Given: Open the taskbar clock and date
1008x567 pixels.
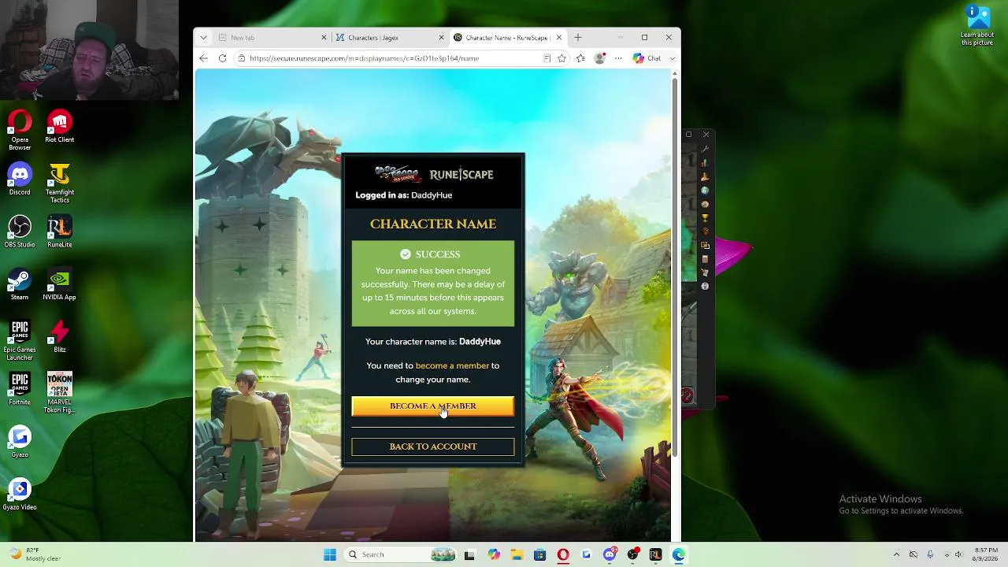Looking at the screenshot, I should point(986,554).
